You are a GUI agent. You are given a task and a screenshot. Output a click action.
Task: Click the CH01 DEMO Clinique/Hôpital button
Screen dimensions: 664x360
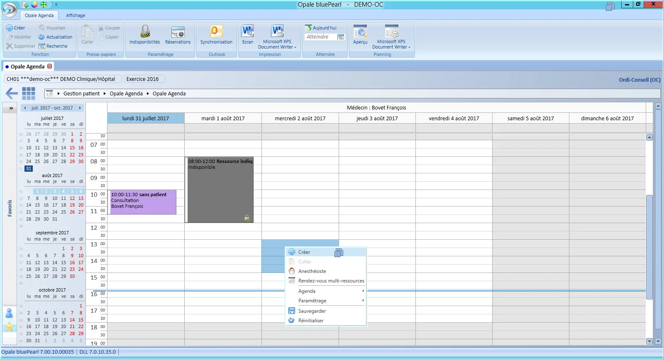(x=63, y=79)
